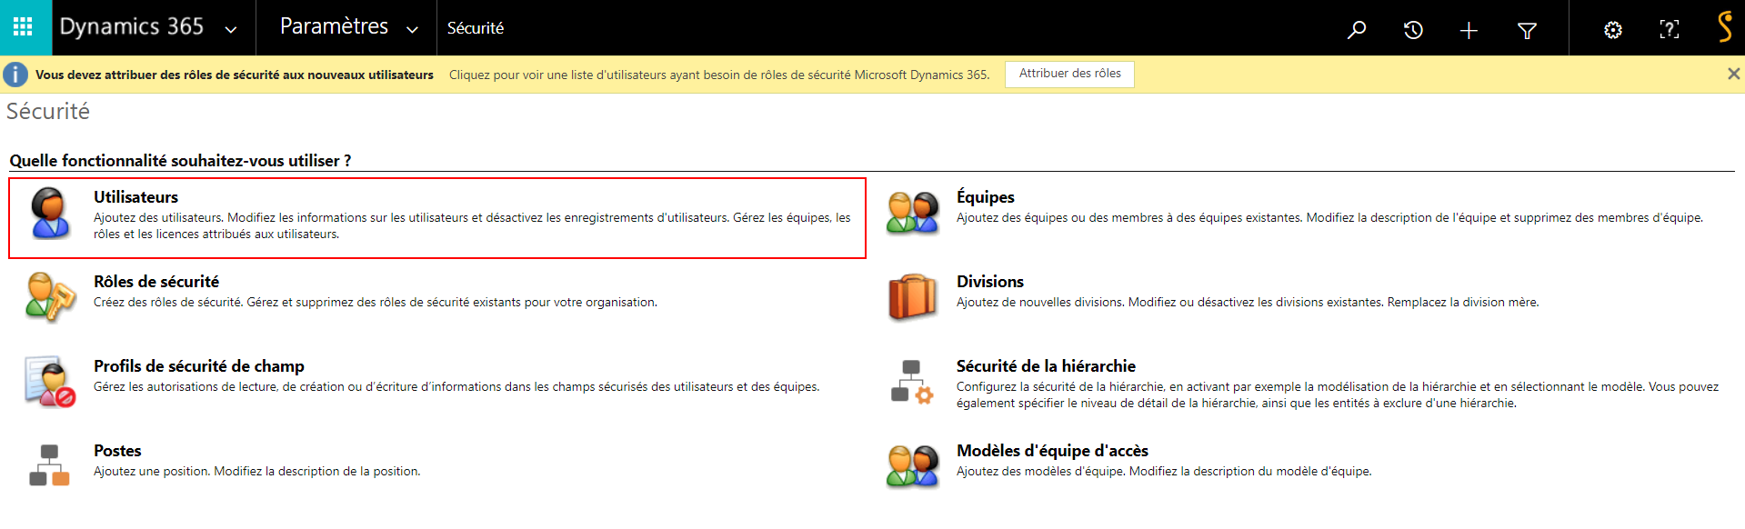The width and height of the screenshot is (1745, 529).
Task: Open the app launcher waffle icon
Action: 24,27
